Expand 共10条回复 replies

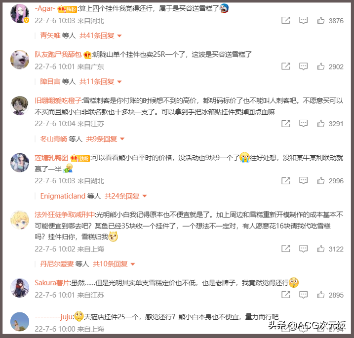pos(114,264)
